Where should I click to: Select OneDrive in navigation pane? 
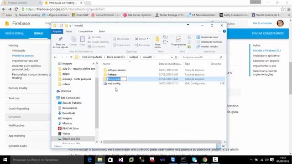tap(66, 91)
